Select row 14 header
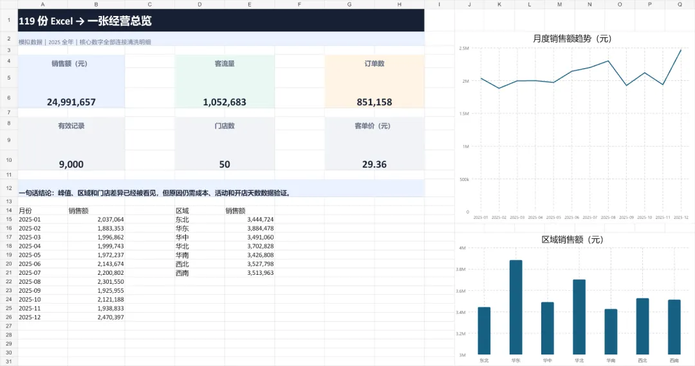The width and height of the screenshot is (695, 366). tap(9, 211)
